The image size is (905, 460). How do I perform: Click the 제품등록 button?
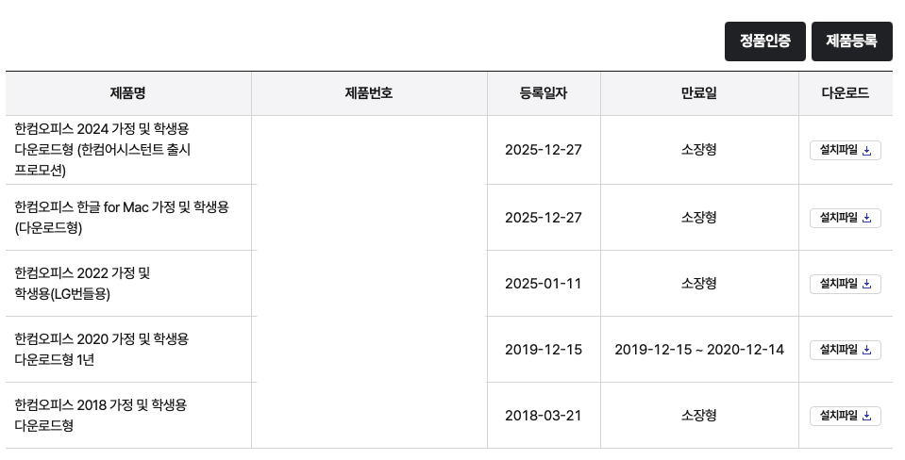pos(851,41)
